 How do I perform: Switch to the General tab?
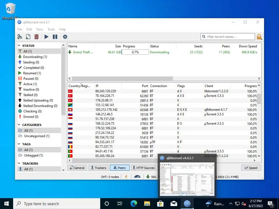tap(77, 168)
